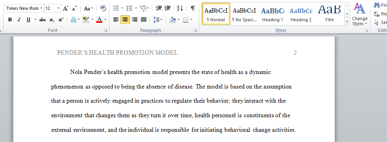The height and width of the screenshot is (142, 387).
Task: Toggle Subscript formatting
Action: click(52, 20)
